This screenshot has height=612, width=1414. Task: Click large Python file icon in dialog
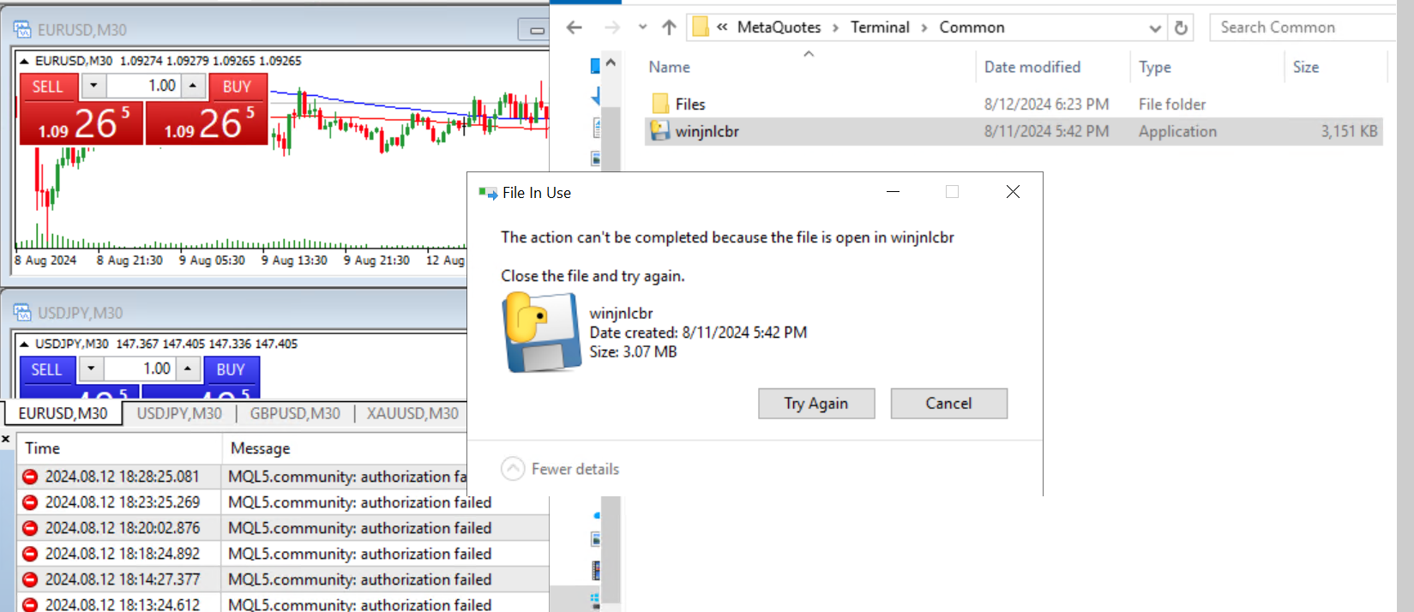(x=541, y=333)
